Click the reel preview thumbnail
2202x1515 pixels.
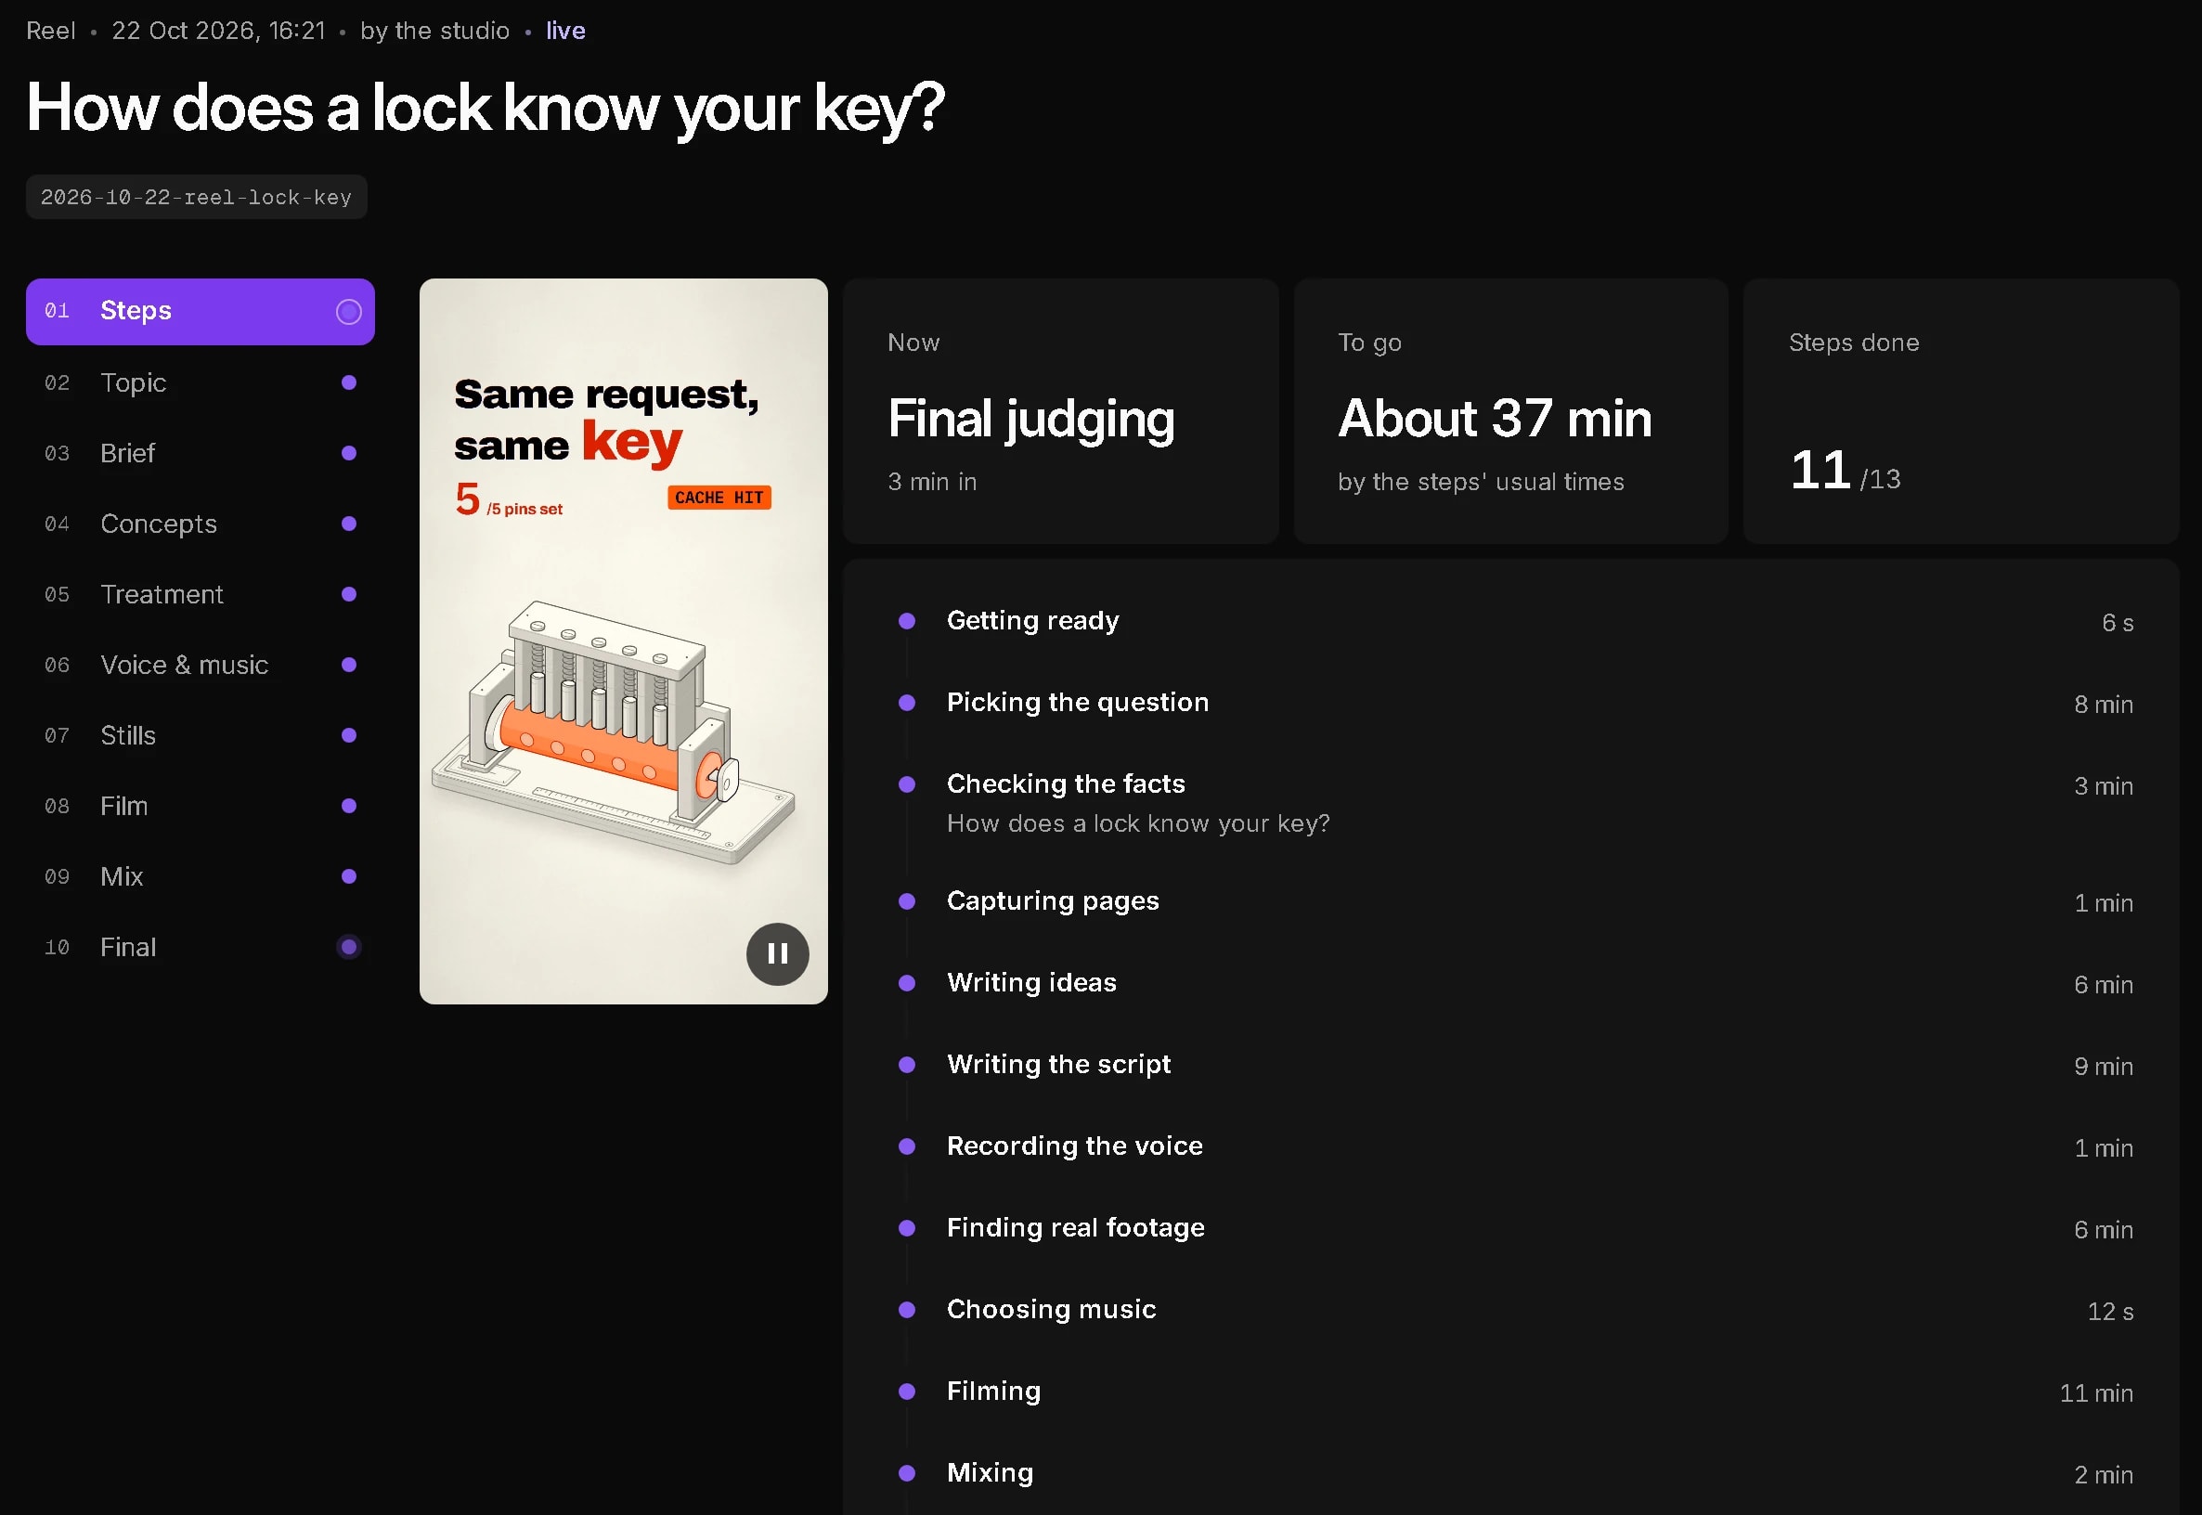624,641
